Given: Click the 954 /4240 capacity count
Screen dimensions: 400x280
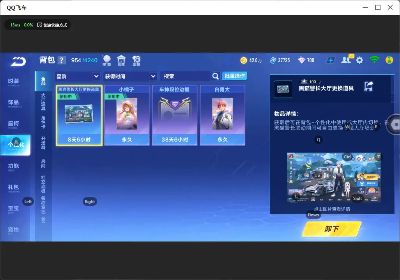Looking at the screenshot, I should tap(84, 60).
